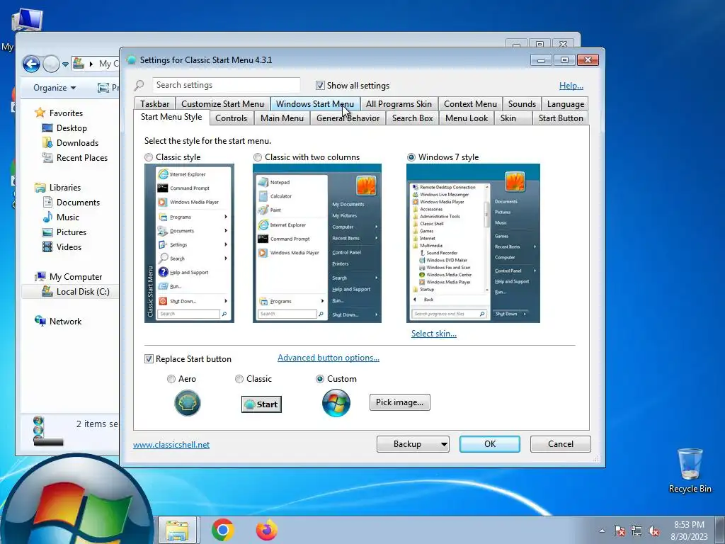Click the Documents library icon

click(47, 202)
